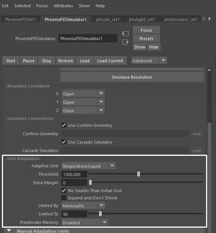Open the Adaptive Grid dropdown

(x=89, y=166)
